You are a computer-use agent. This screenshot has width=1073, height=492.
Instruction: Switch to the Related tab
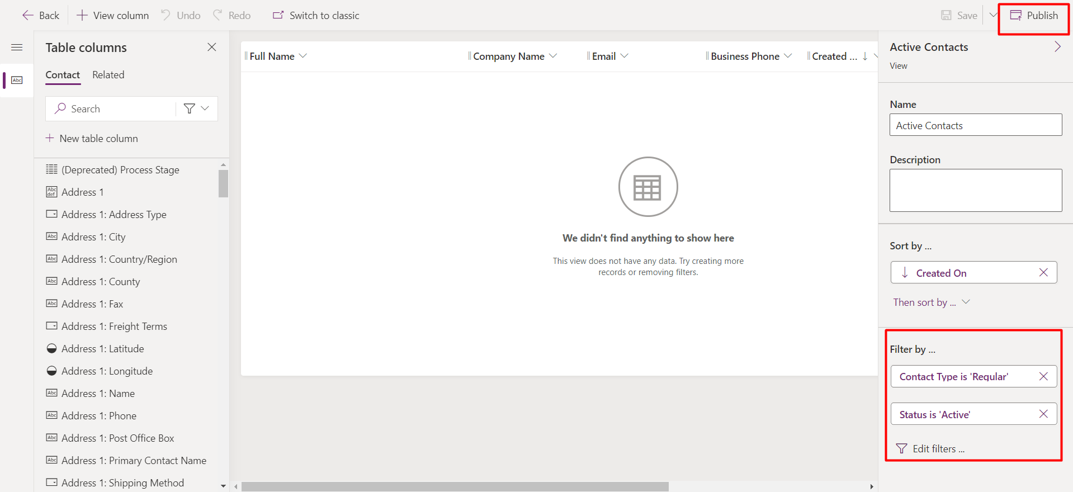108,75
